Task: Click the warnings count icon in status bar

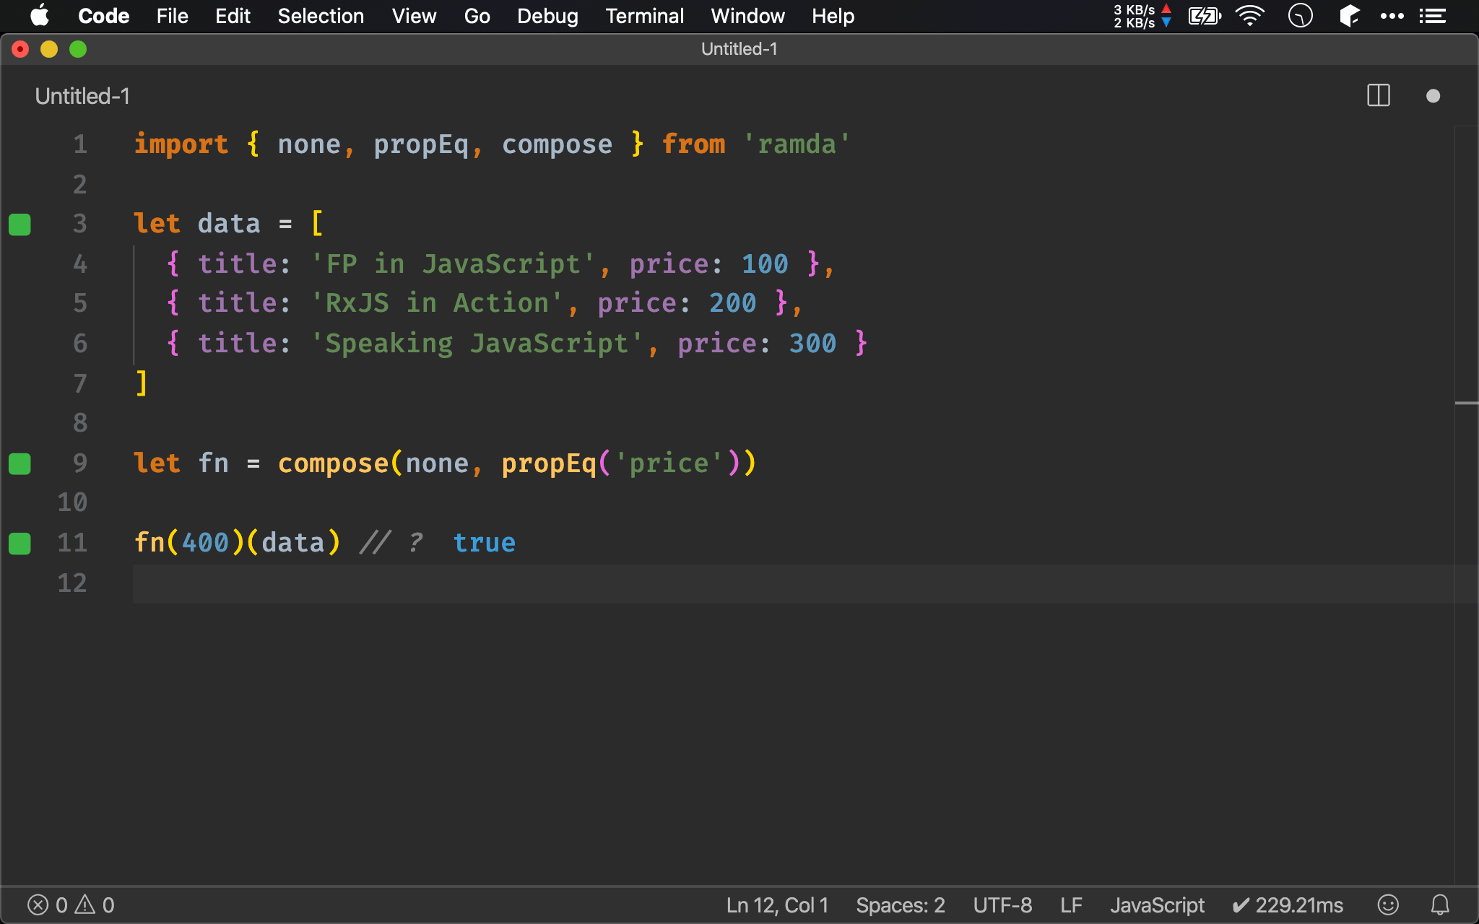Action: point(85,905)
